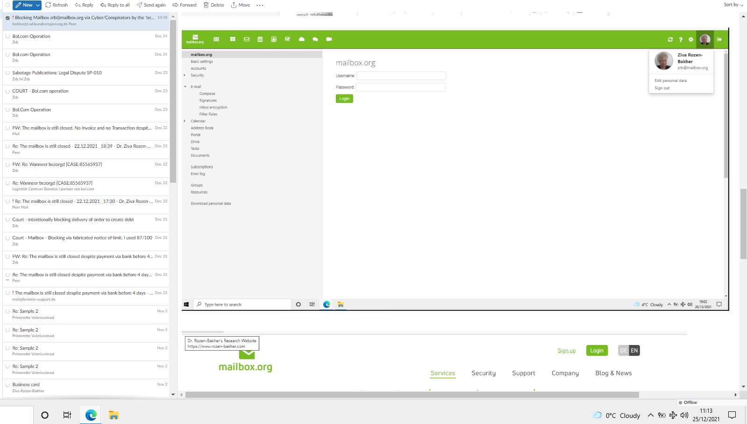This screenshot has height=424, width=747.
Task: Check the 'Business card' email checkbox
Action: tap(7, 385)
